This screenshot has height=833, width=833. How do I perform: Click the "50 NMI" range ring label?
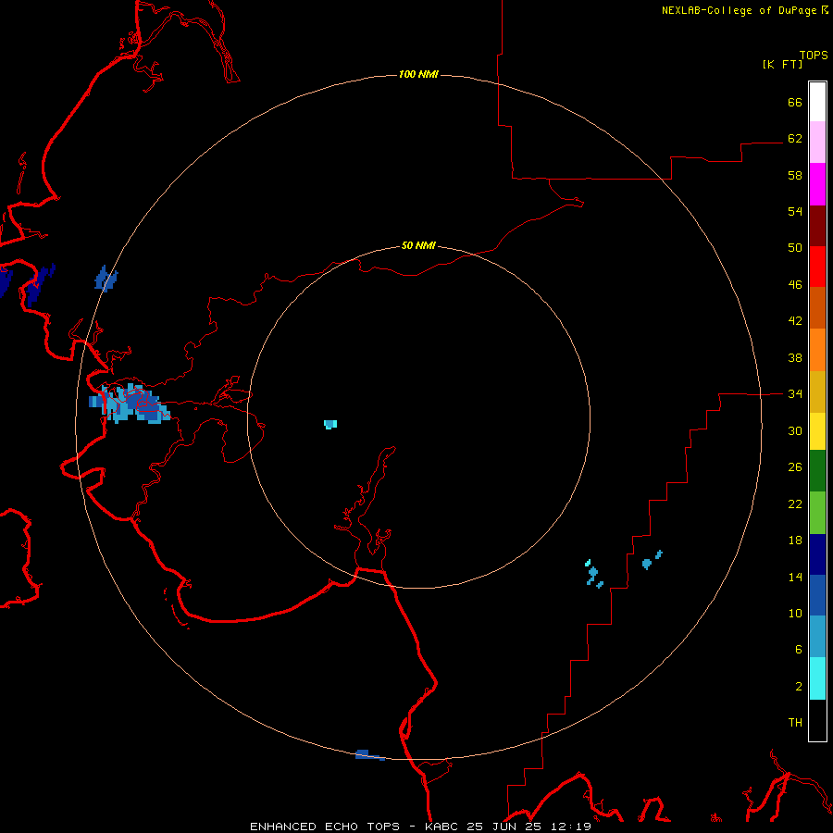pyautogui.click(x=418, y=245)
